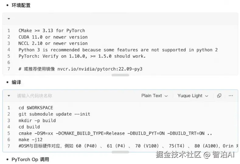This screenshot has width=240, height=164.
Task: Click the PyTorch Op 调用 heading
Action: pos(30,159)
